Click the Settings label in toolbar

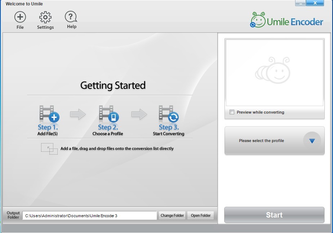(x=45, y=27)
